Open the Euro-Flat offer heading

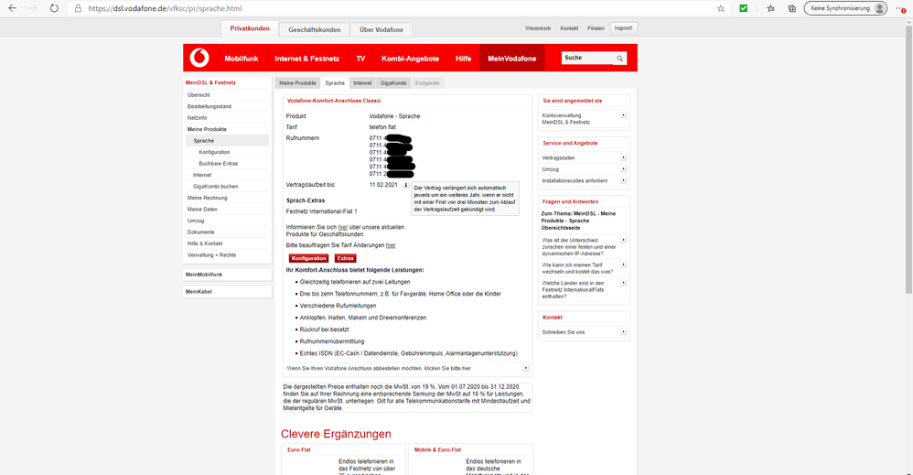(x=299, y=450)
